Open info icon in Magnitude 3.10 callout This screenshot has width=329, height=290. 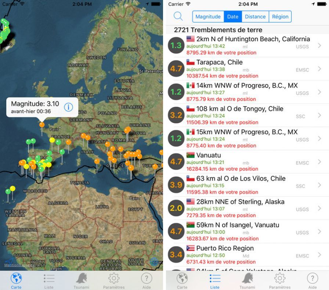point(69,107)
